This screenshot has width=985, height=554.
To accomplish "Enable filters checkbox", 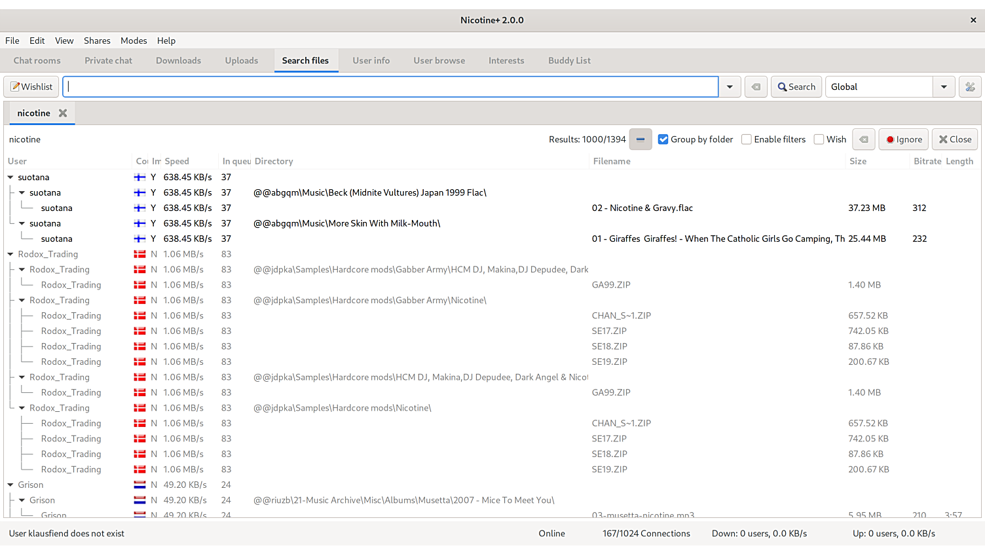I will pyautogui.click(x=746, y=139).
